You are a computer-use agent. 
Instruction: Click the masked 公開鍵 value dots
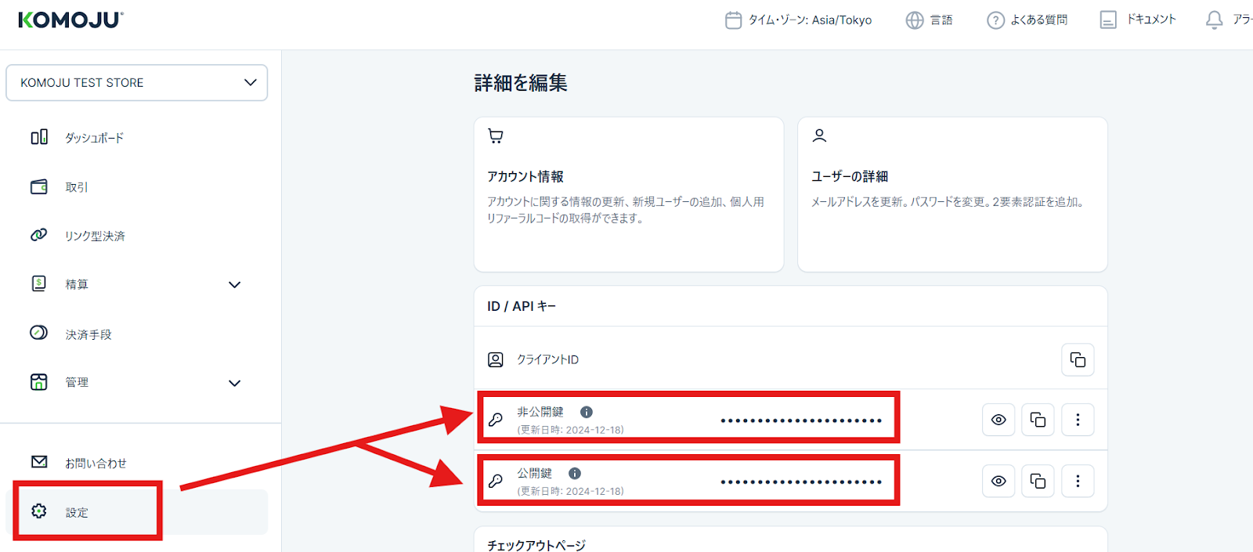click(x=801, y=482)
